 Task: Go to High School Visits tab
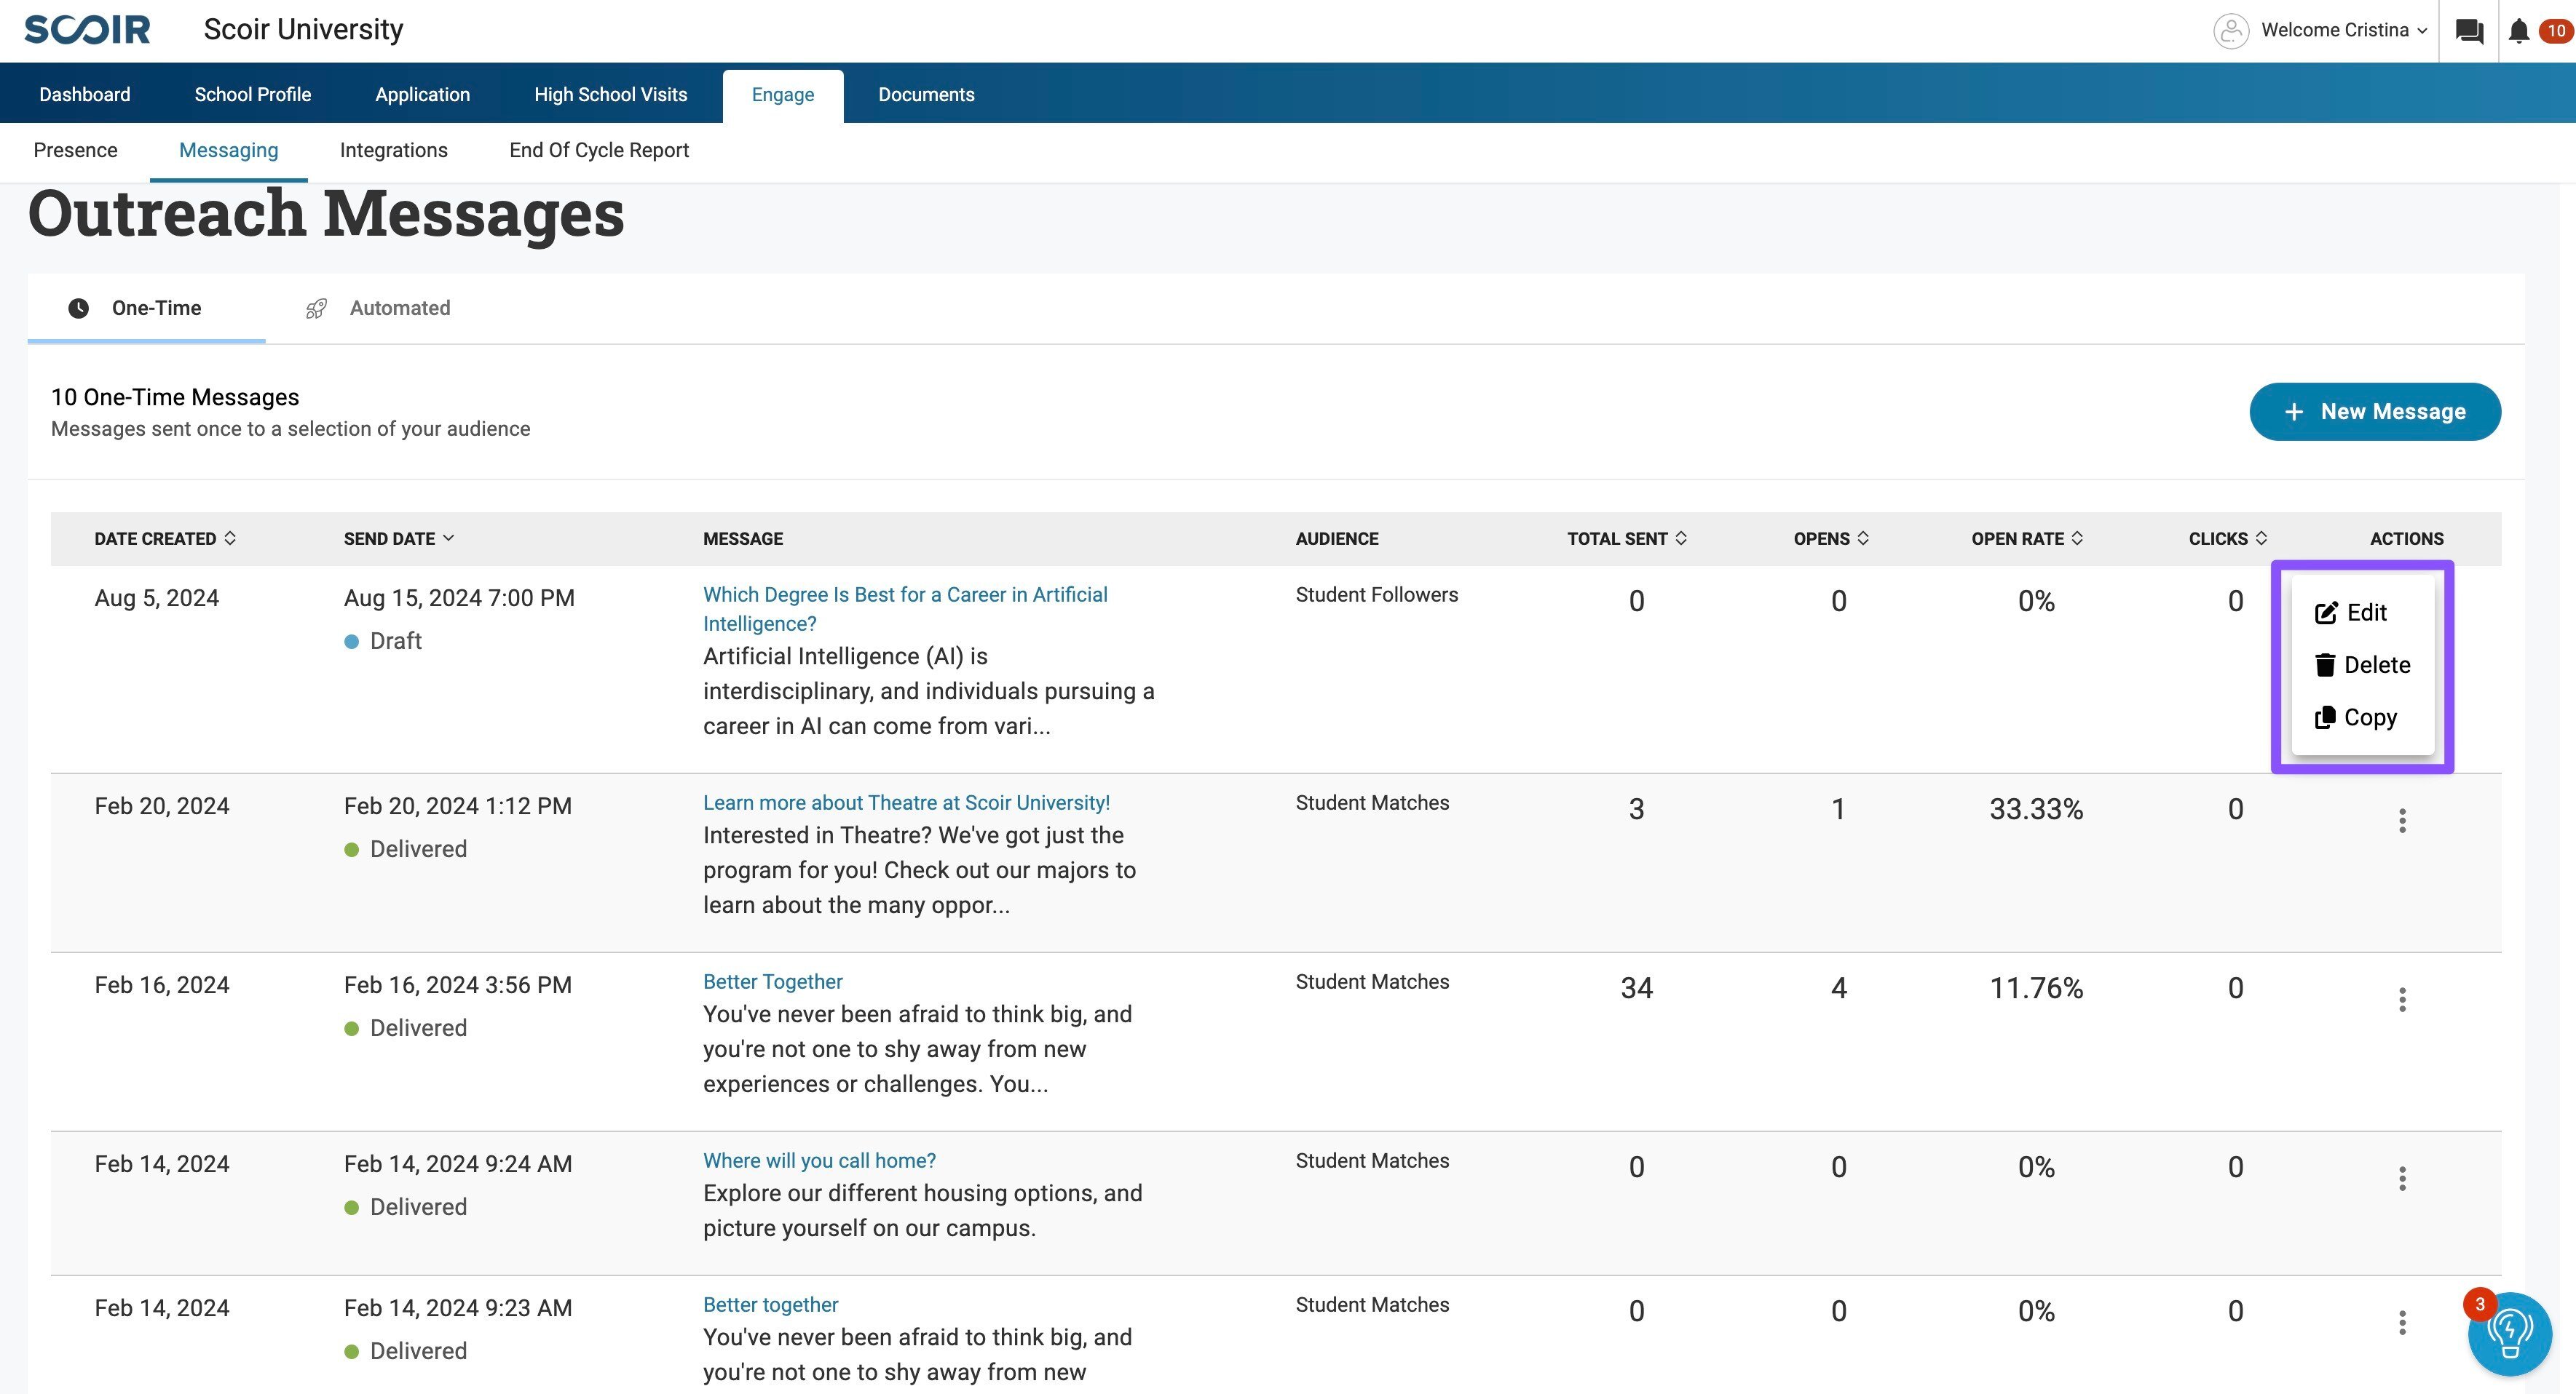click(610, 95)
